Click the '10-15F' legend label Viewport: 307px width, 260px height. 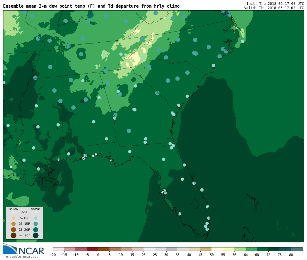point(24,224)
